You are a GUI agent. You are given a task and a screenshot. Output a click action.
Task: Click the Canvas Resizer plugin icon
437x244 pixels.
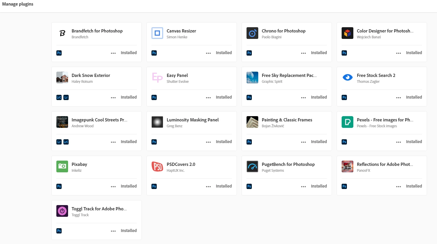click(x=157, y=33)
